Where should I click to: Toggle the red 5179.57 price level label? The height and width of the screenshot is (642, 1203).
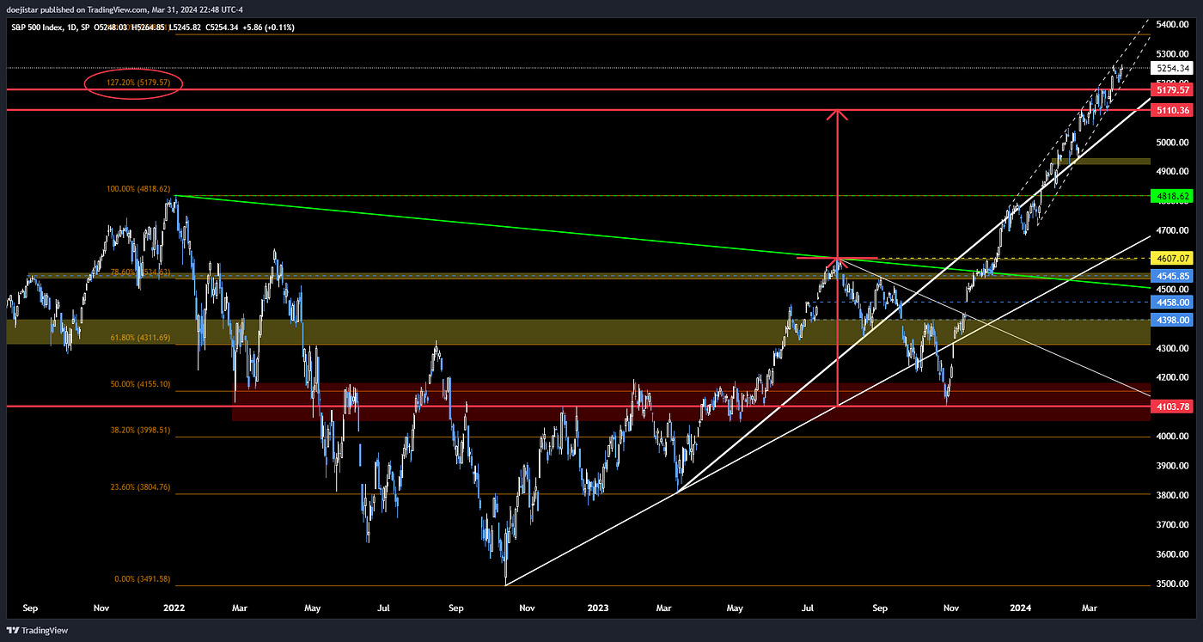coord(1172,89)
